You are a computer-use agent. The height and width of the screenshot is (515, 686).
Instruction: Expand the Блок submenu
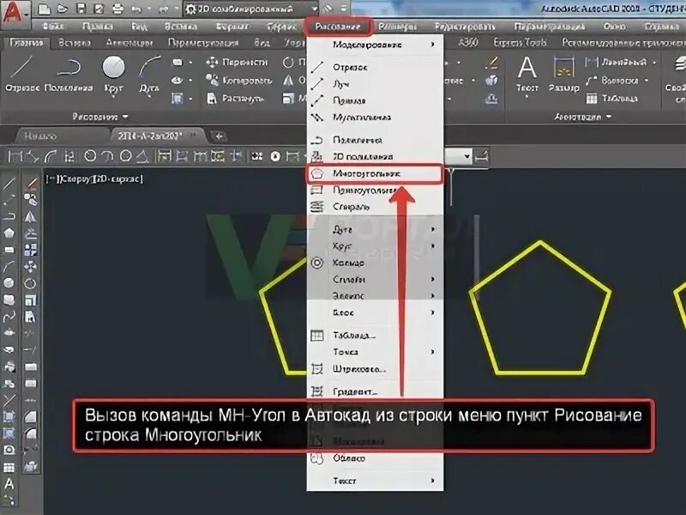(x=376, y=312)
